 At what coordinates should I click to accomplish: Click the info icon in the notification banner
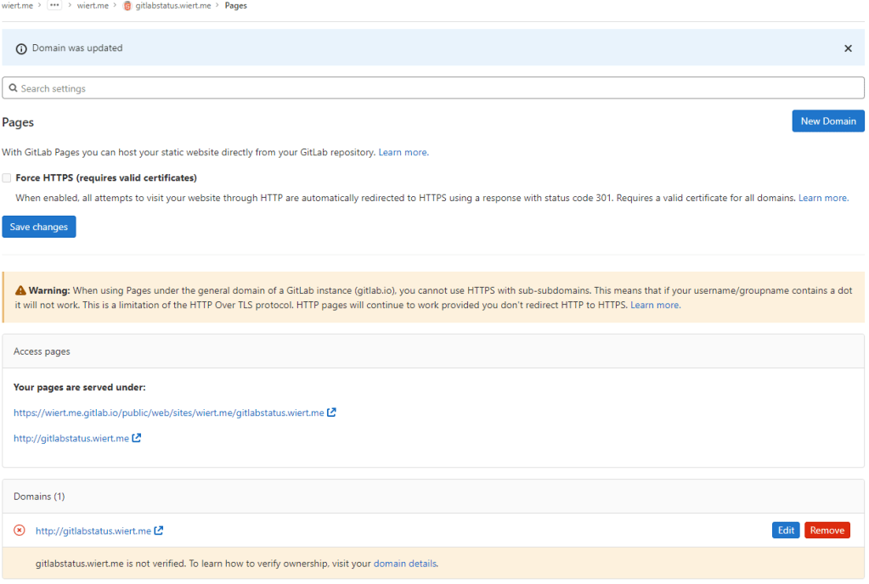(21, 48)
